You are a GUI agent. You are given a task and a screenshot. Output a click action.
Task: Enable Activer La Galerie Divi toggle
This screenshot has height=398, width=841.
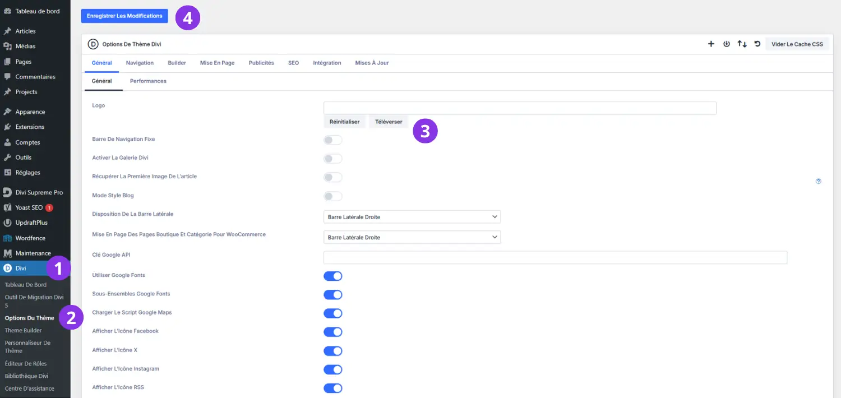pos(333,159)
